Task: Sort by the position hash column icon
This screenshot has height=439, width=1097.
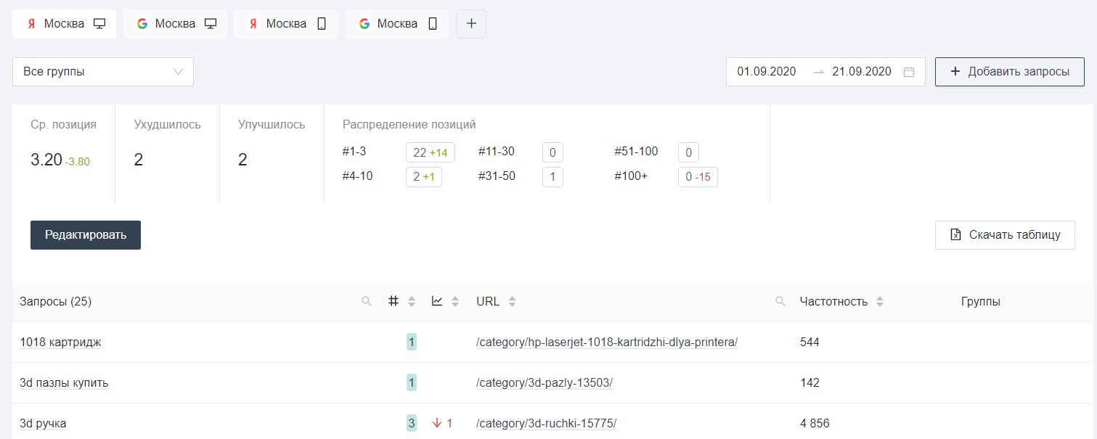Action: 394,302
